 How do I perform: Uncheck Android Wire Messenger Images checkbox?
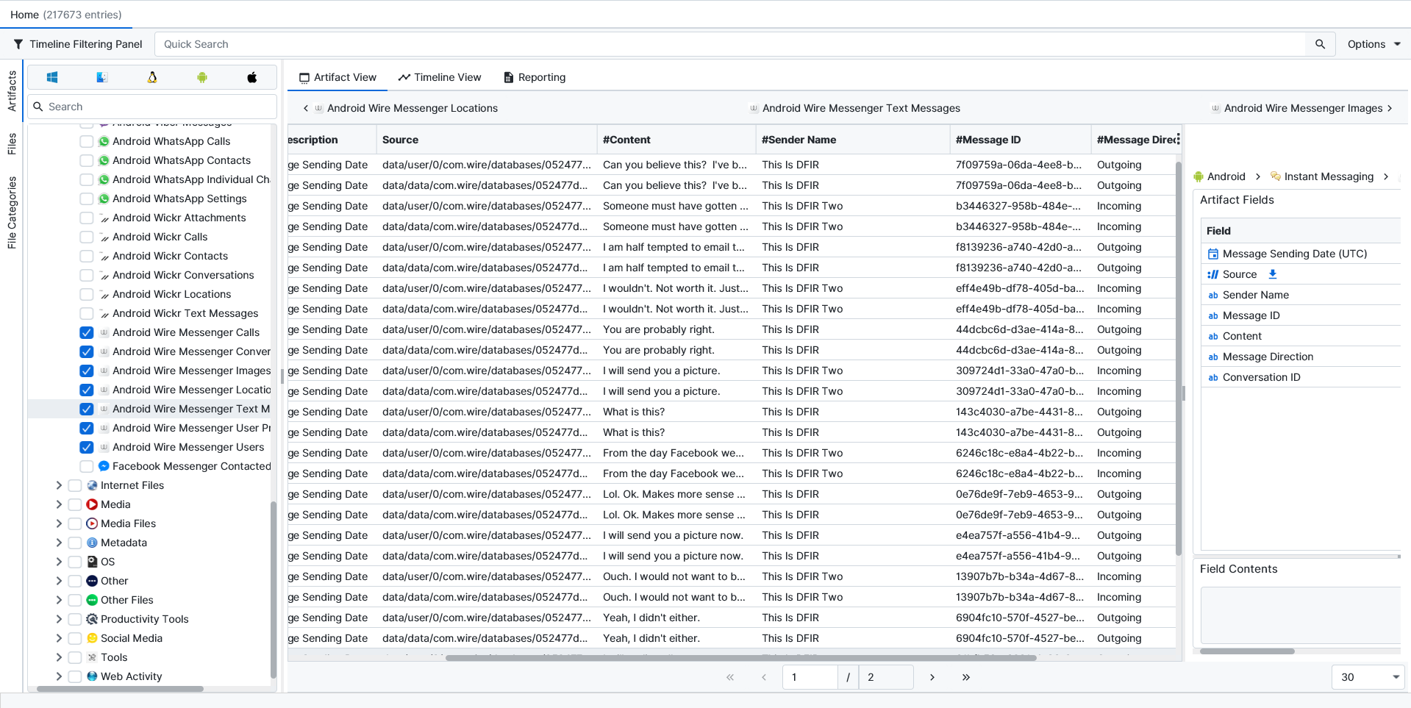(86, 371)
